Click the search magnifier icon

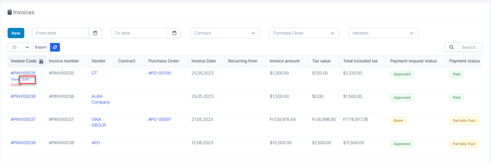point(451,47)
